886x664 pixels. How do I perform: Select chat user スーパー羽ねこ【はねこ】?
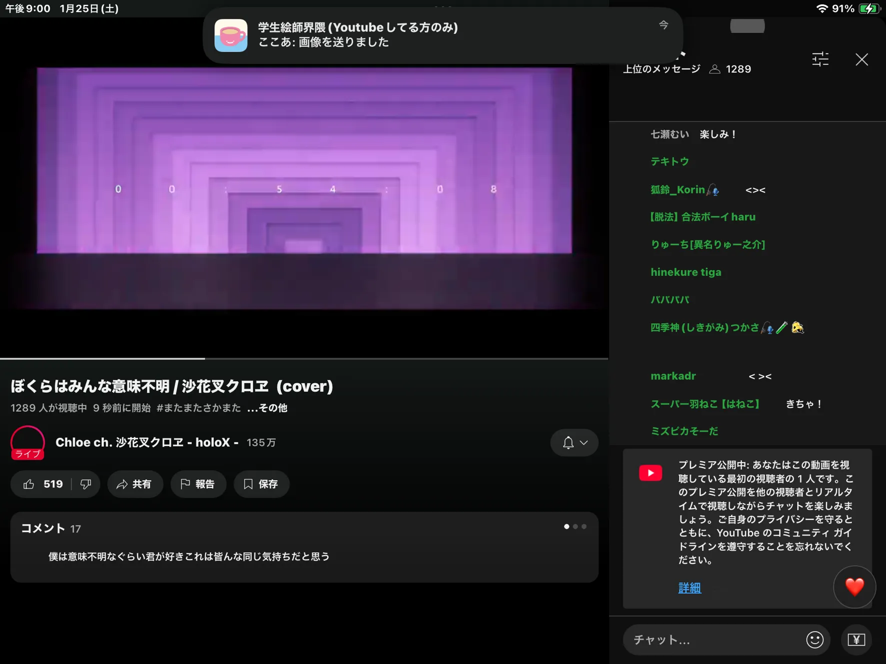705,404
